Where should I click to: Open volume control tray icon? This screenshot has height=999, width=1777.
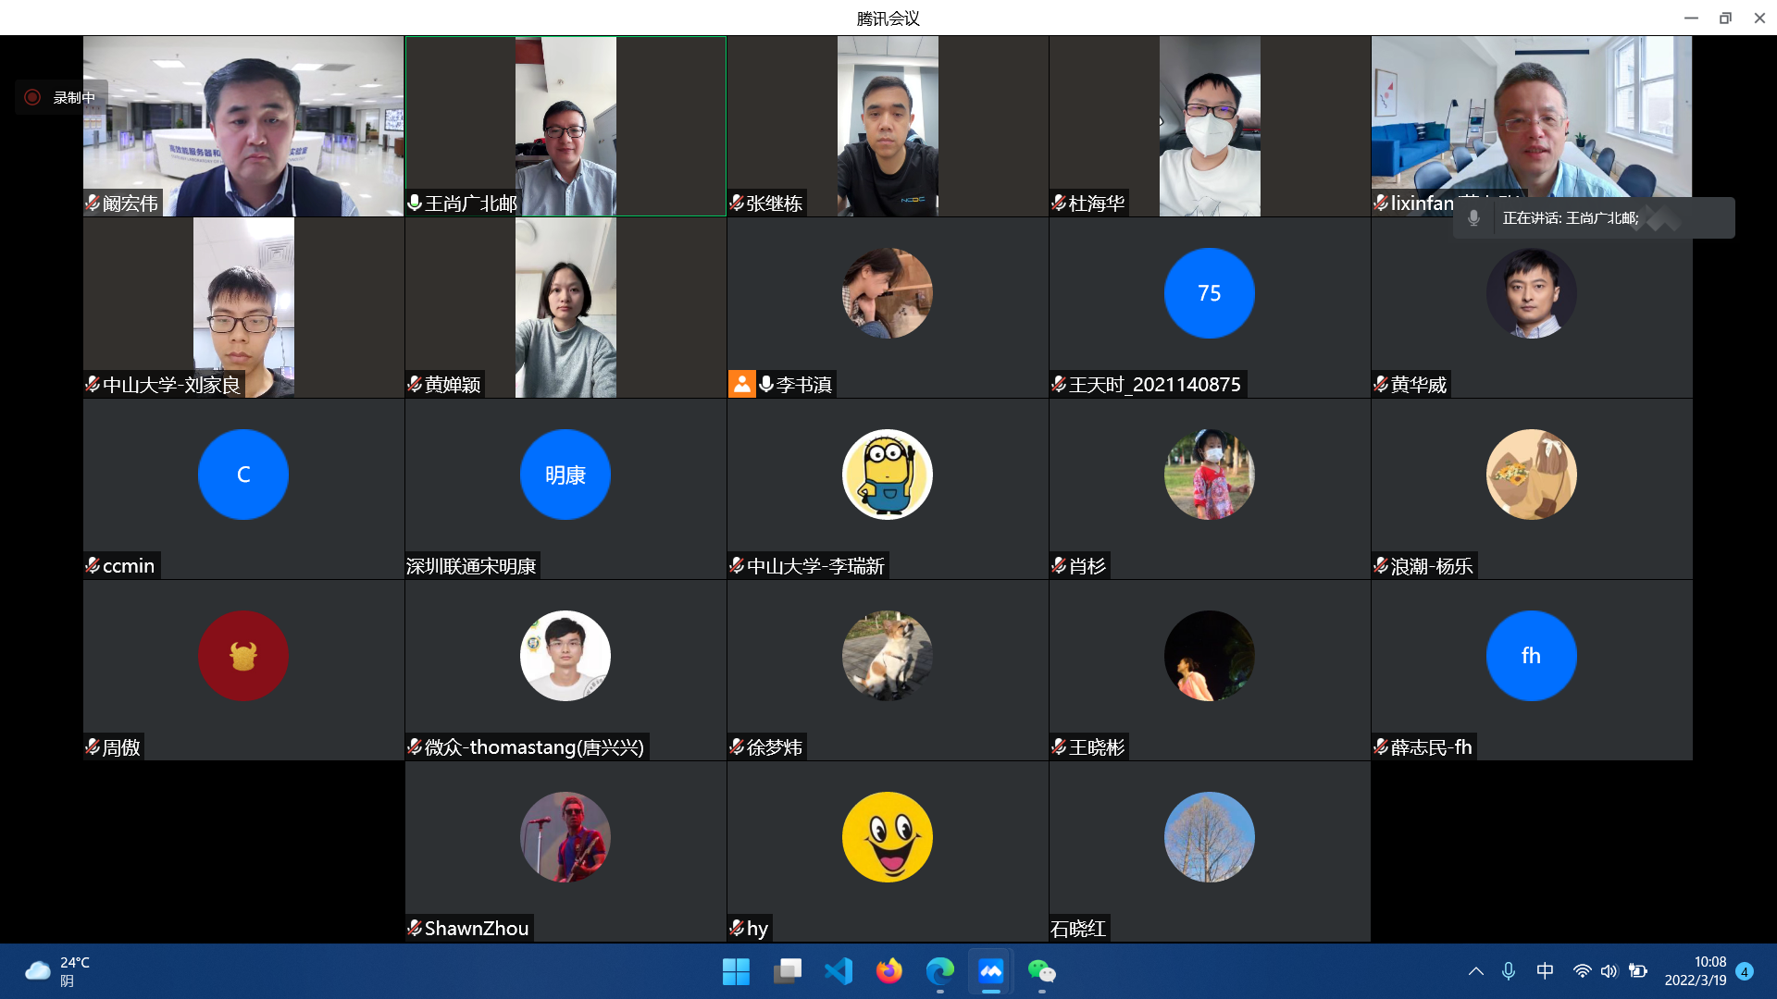pyautogui.click(x=1609, y=971)
